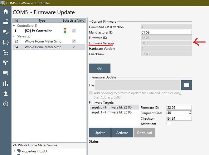This screenshot has width=209, height=155.
Task: Select Target: 0 - Firmware Id: 32 06
Action: [x=114, y=107]
